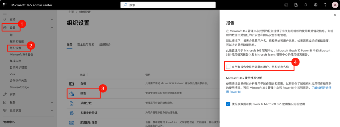Select the 白板 whiteboard service icon
The height and width of the screenshot is (127, 340).
point(72,84)
